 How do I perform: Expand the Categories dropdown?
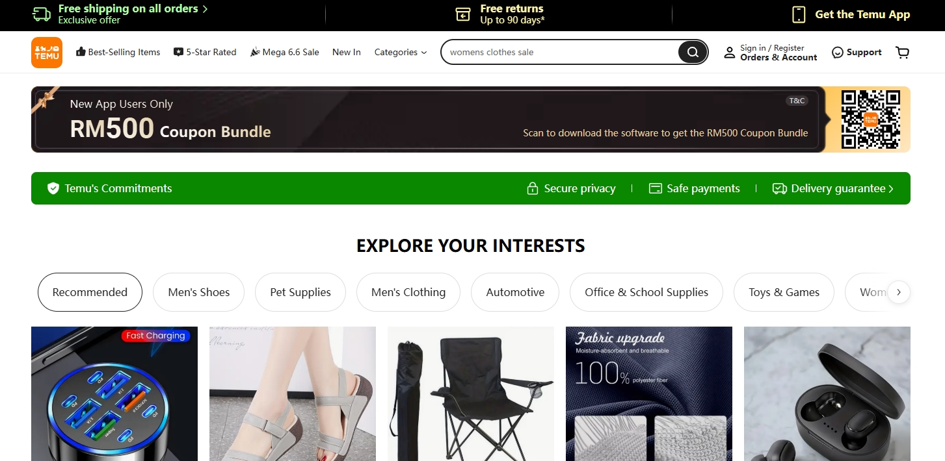point(401,52)
